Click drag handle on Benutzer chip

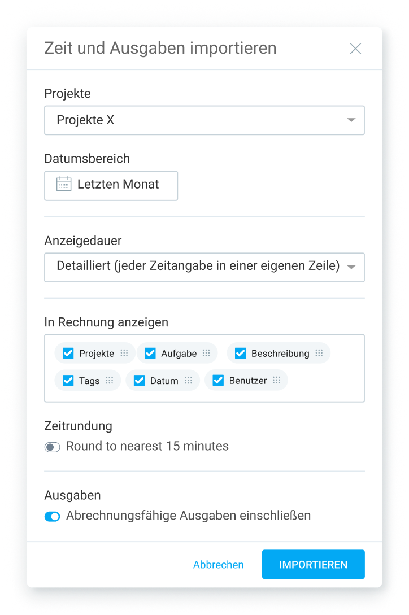tap(276, 381)
